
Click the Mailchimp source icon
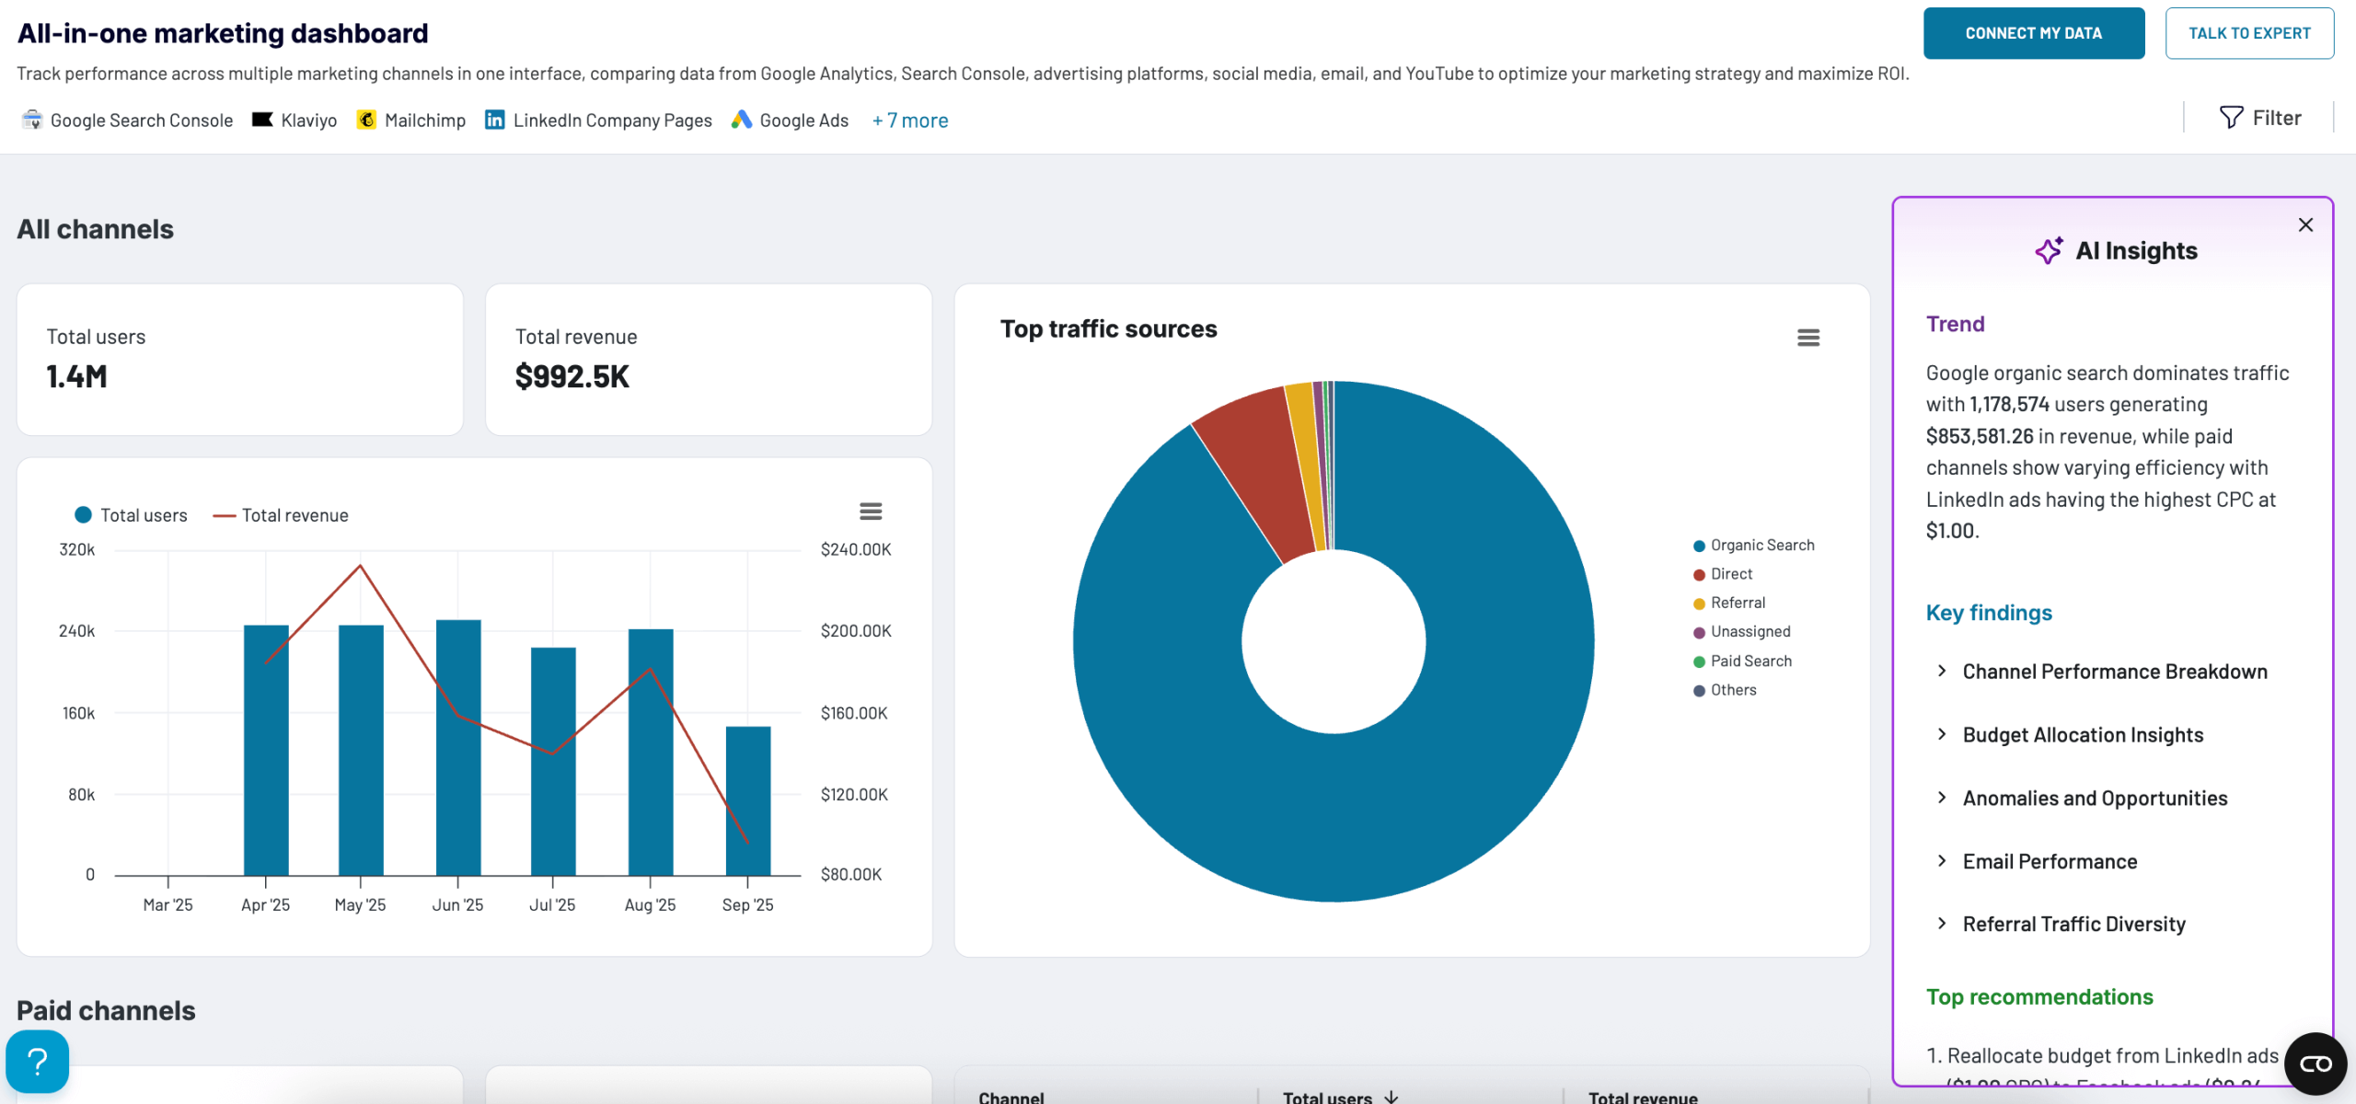pyautogui.click(x=366, y=120)
